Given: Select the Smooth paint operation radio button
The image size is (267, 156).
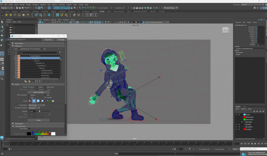Looking at the screenshot, I should click(45, 97).
